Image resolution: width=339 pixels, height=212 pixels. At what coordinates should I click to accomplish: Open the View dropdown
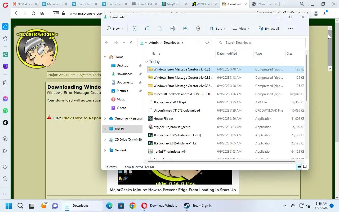point(241,29)
